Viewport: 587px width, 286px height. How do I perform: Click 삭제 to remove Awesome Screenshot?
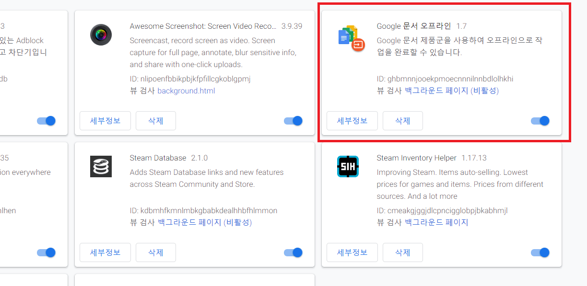156,121
